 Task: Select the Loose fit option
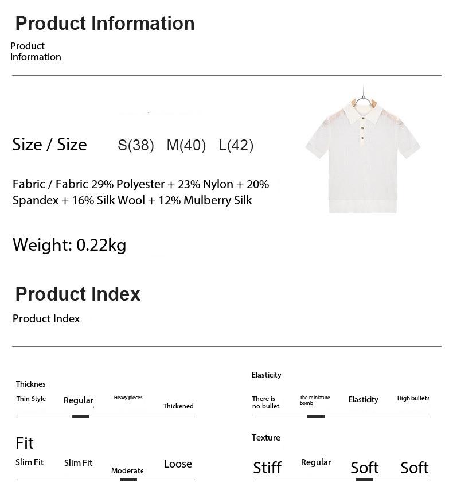[x=178, y=464]
